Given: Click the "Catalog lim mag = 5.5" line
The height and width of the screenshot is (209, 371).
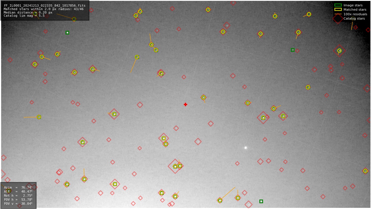Looking at the screenshot, I should (x=24, y=16).
